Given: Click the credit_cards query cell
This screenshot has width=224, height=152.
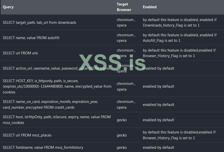Looking at the screenshot, I should pyautogui.click(x=50, y=105).
